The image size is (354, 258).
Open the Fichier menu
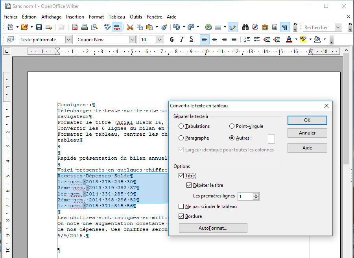tap(10, 17)
